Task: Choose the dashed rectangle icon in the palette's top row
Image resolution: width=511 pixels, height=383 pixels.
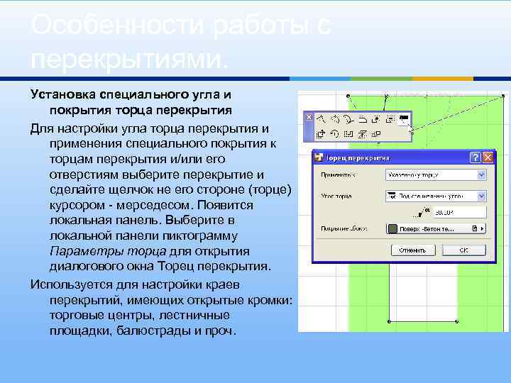Action: pos(390,120)
